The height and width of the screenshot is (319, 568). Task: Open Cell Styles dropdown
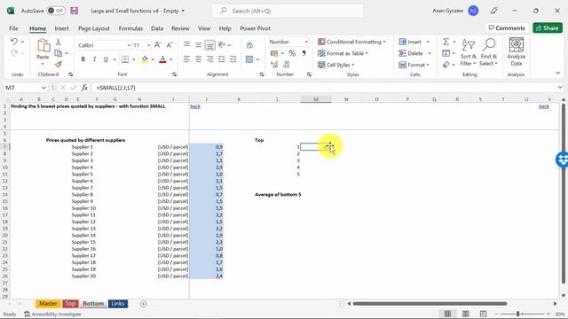336,65
